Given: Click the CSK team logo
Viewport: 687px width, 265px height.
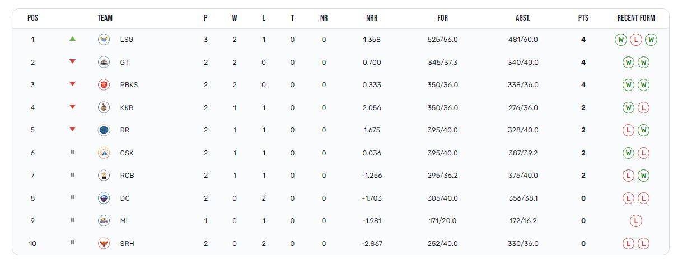Looking at the screenshot, I should pyautogui.click(x=104, y=153).
